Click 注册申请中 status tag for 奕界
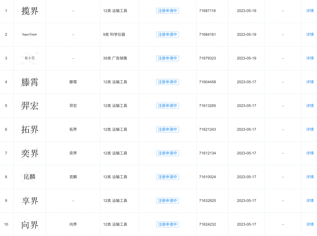This screenshot has width=317, height=236. 167,153
